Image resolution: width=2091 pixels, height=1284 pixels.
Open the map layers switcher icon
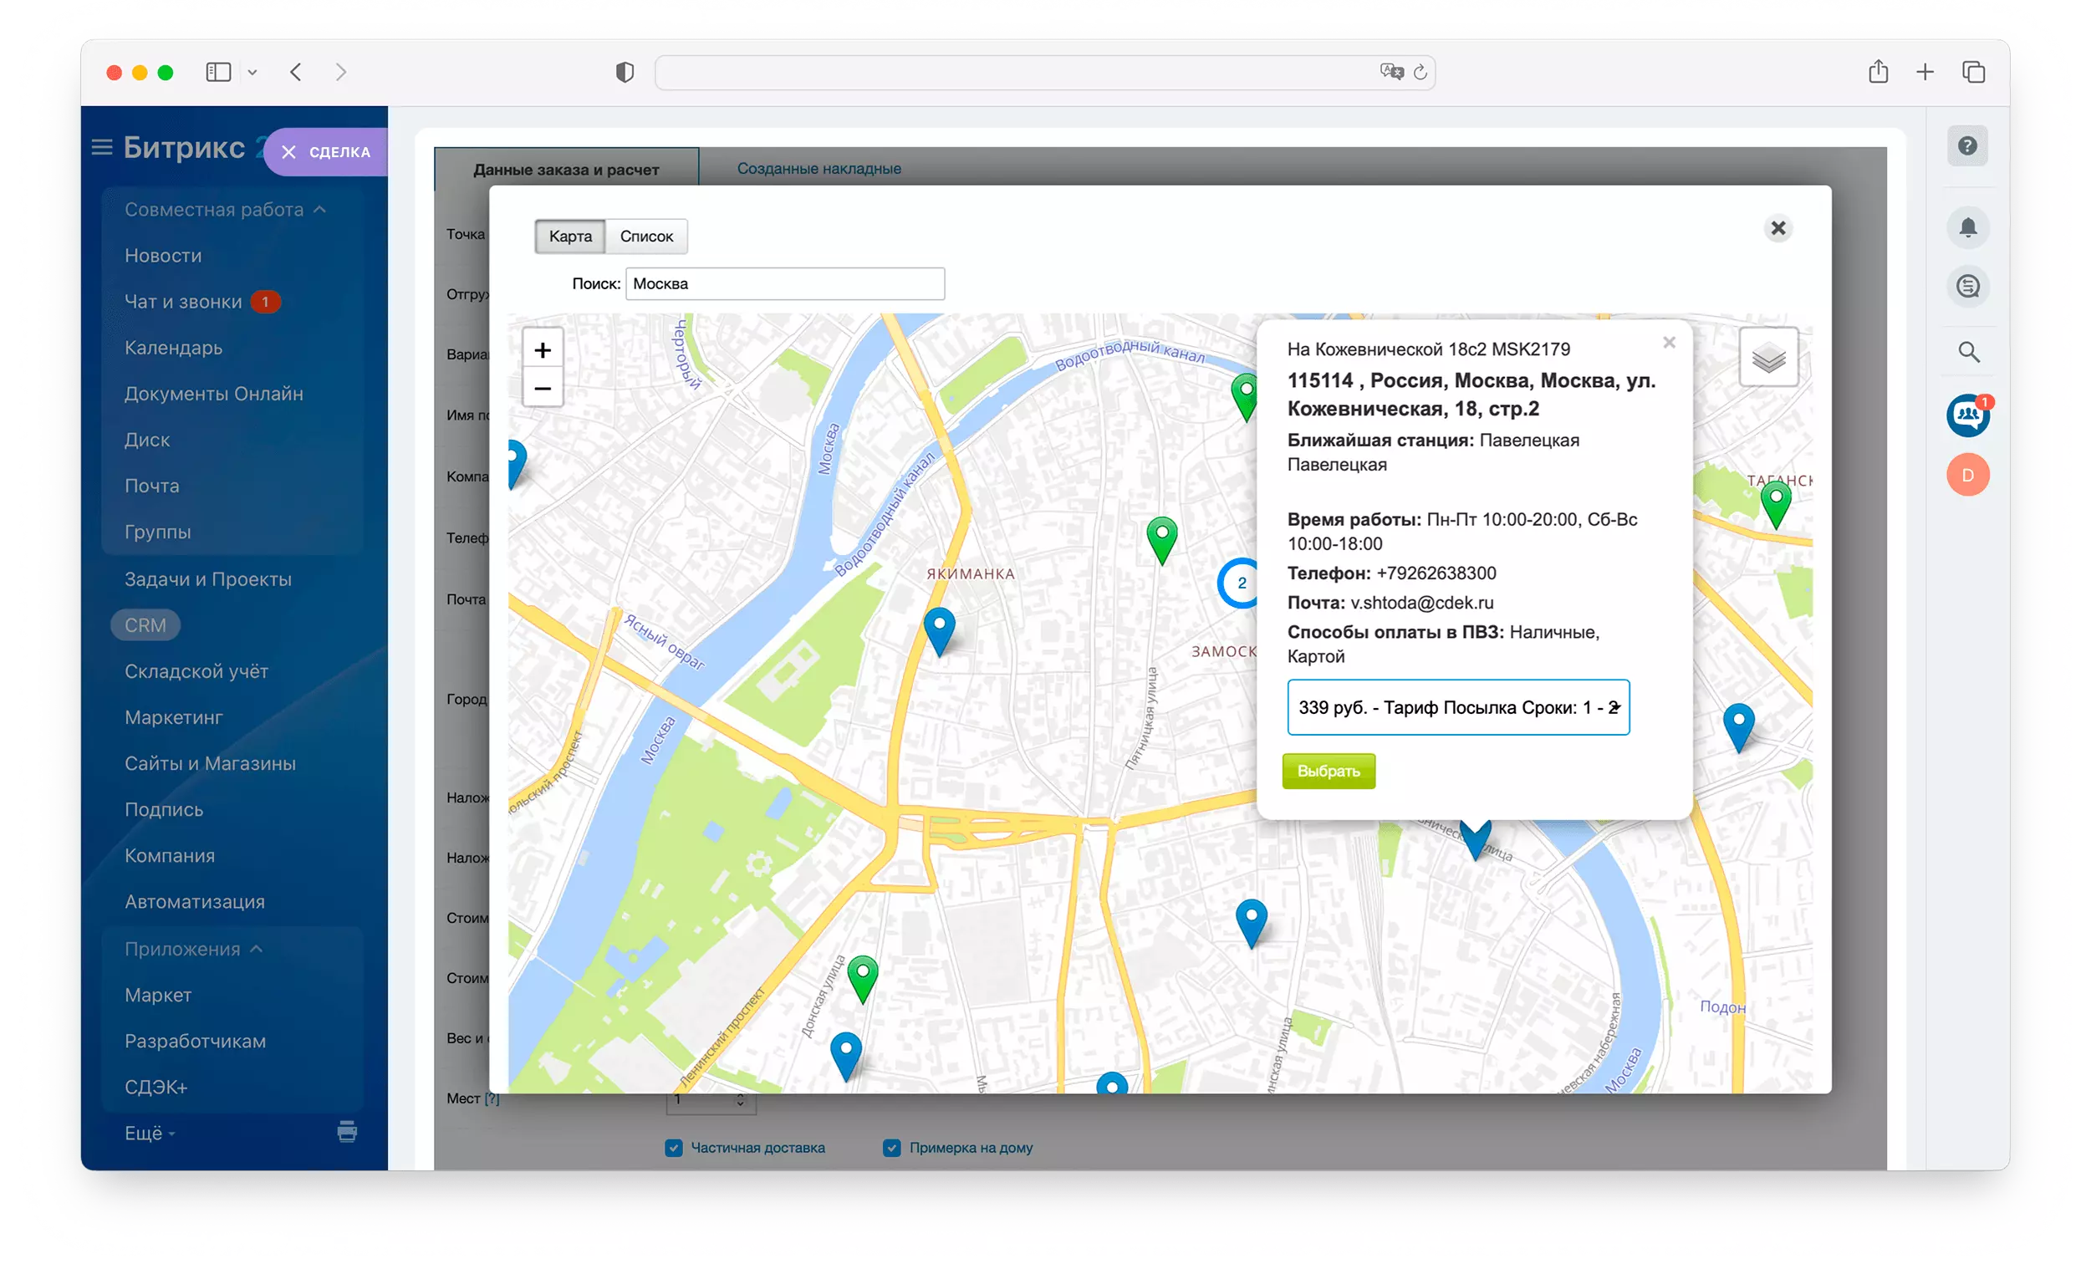pos(1771,359)
